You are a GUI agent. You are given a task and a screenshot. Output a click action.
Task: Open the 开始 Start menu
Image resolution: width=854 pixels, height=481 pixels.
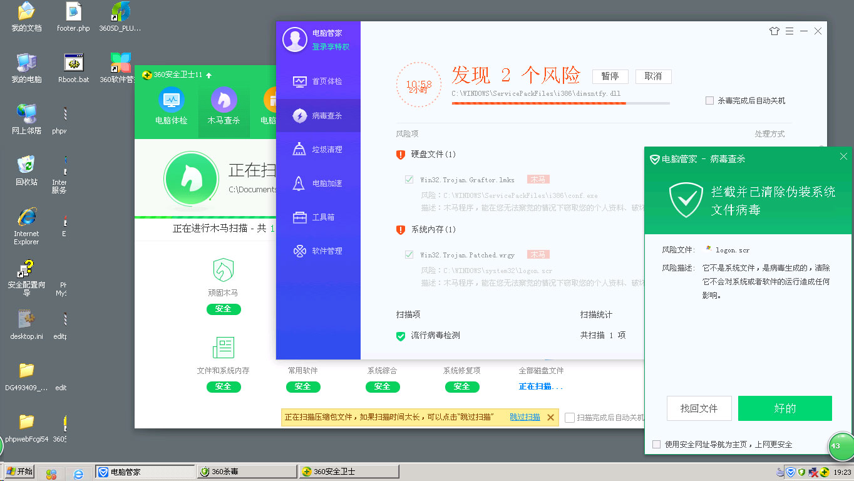19,472
